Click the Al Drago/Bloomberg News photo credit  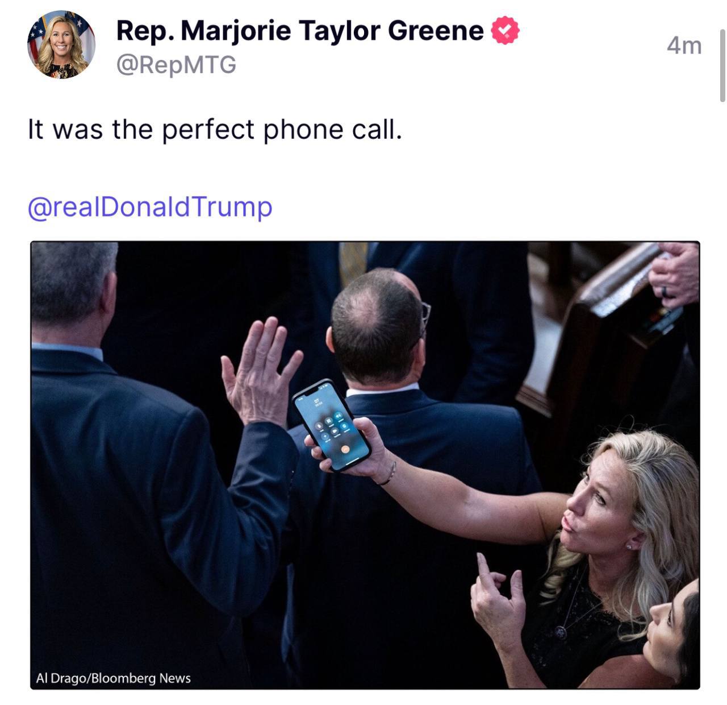[113, 678]
